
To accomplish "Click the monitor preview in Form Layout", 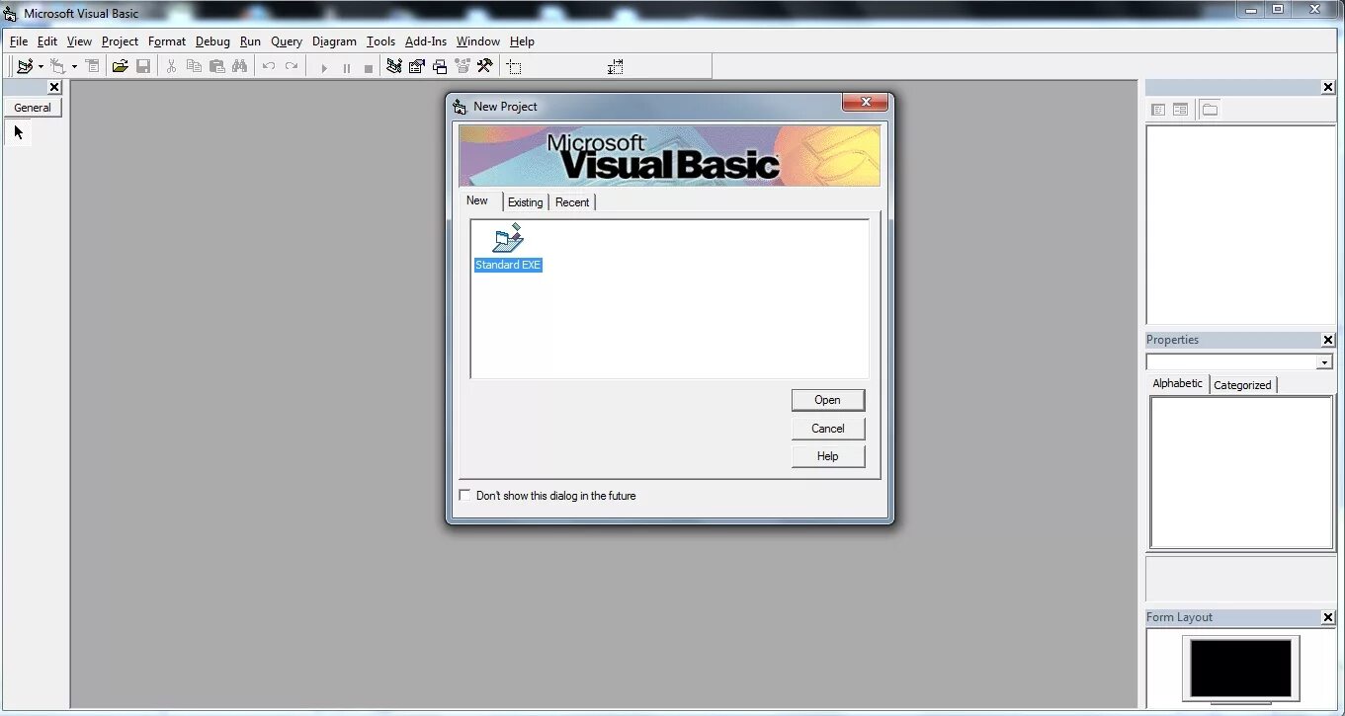I will [x=1240, y=670].
